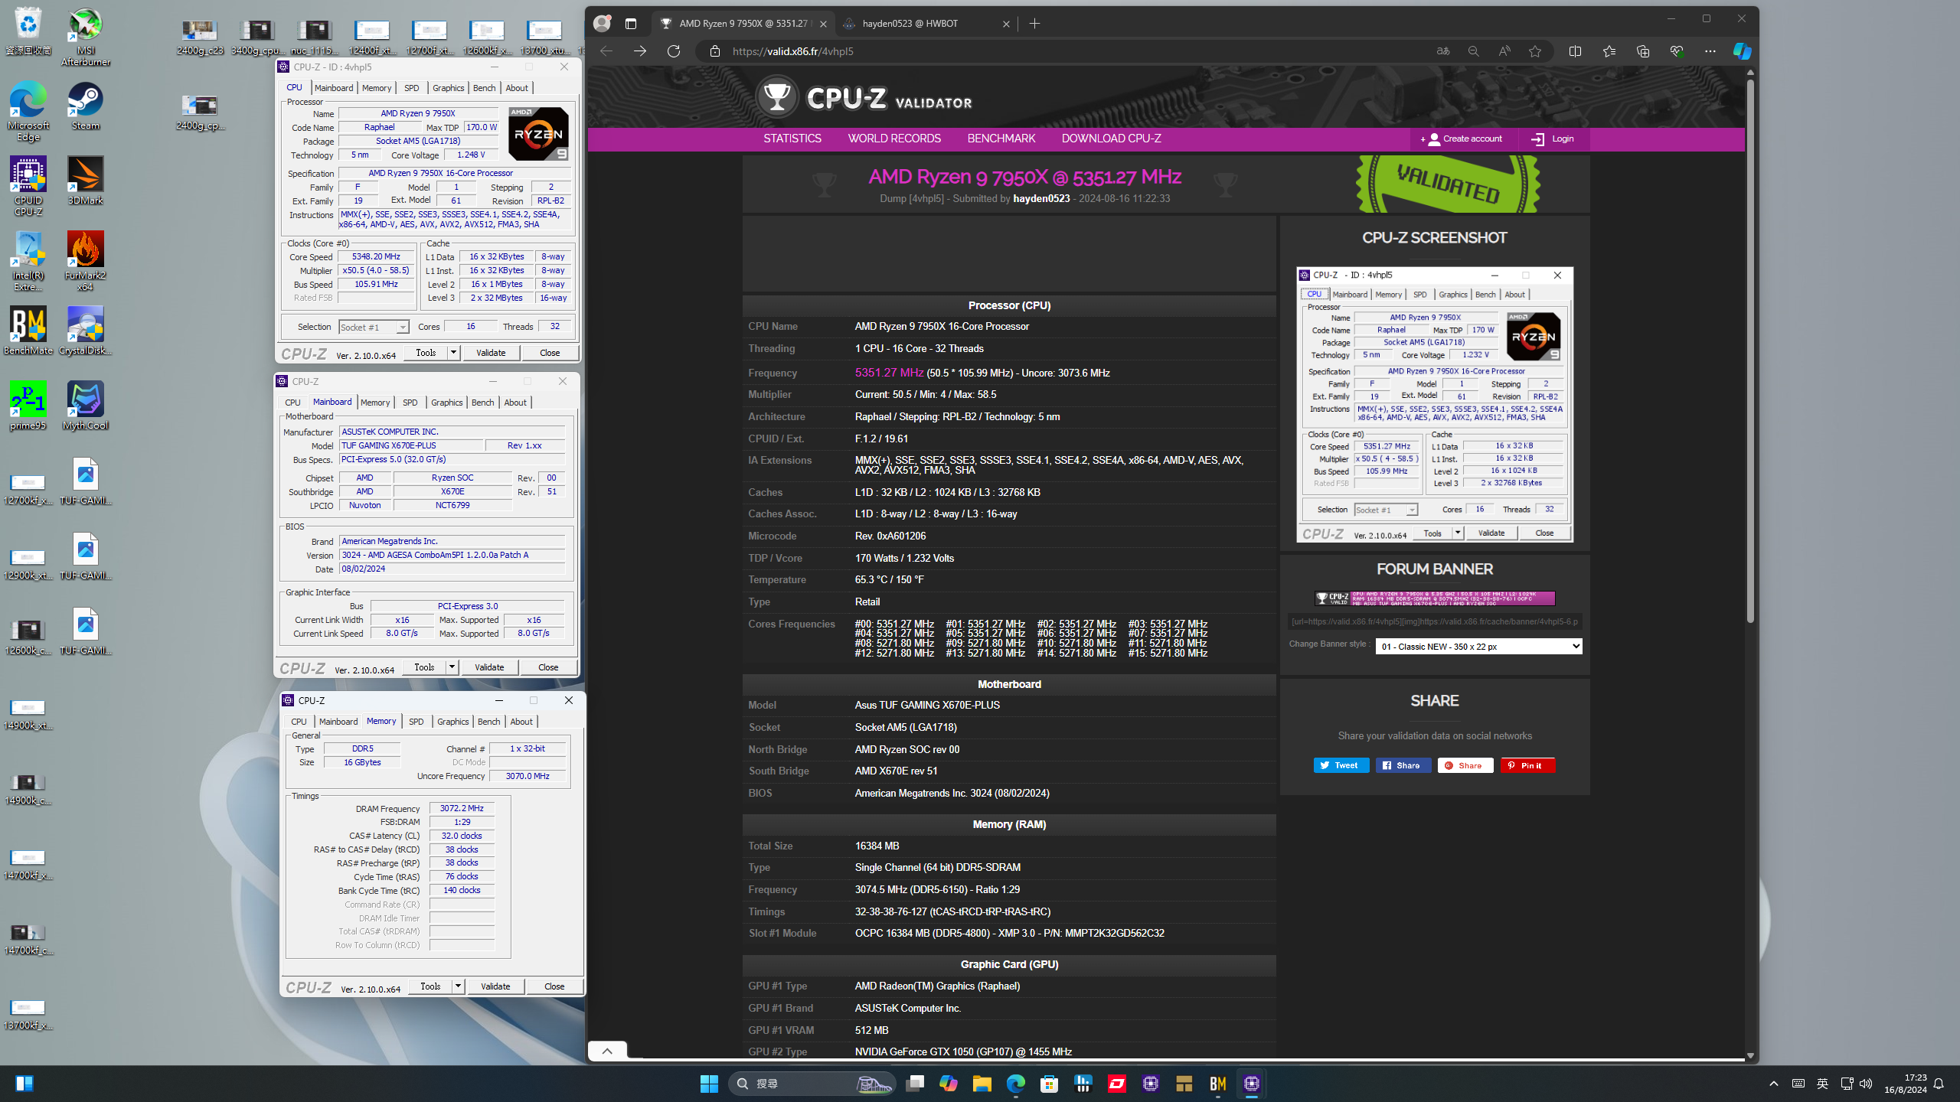Click the Edge profile avatar

click(x=603, y=24)
